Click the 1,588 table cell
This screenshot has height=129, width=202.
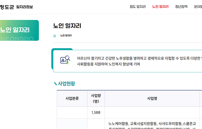tap(96, 112)
